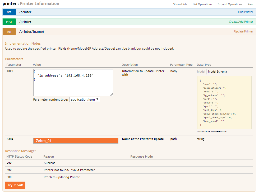Click the Parameters section heading
259x194 pixels.
(x=14, y=59)
